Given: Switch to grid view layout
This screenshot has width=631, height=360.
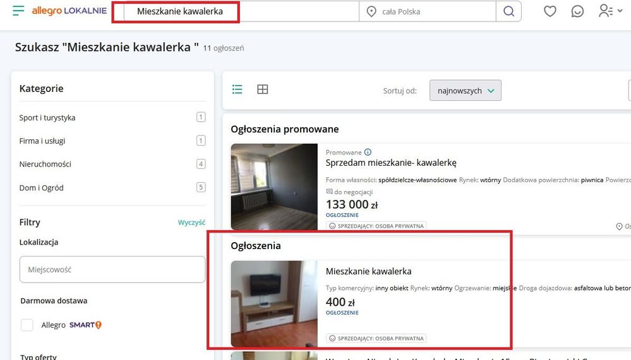Looking at the screenshot, I should (x=262, y=89).
